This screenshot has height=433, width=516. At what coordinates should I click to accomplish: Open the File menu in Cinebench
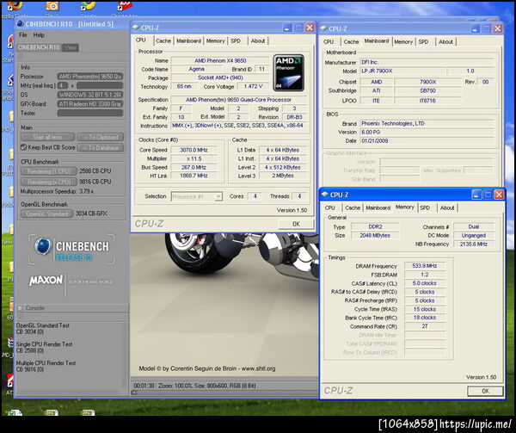23,35
